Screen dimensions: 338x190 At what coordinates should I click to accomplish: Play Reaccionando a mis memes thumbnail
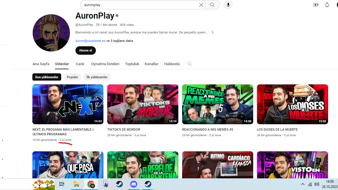(217, 104)
